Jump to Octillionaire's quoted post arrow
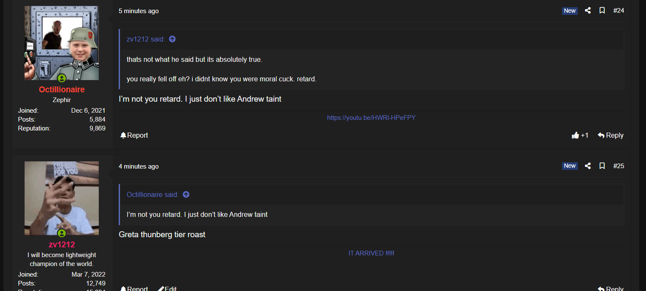This screenshot has width=646, height=291. pos(186,194)
